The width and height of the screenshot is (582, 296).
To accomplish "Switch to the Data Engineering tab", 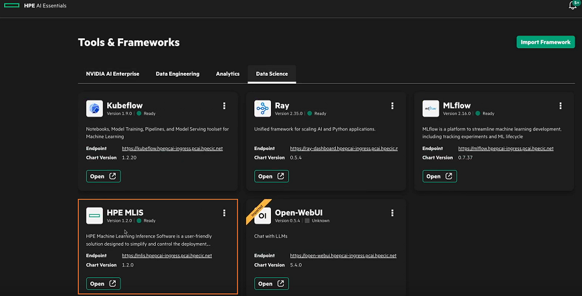I will click(x=177, y=74).
